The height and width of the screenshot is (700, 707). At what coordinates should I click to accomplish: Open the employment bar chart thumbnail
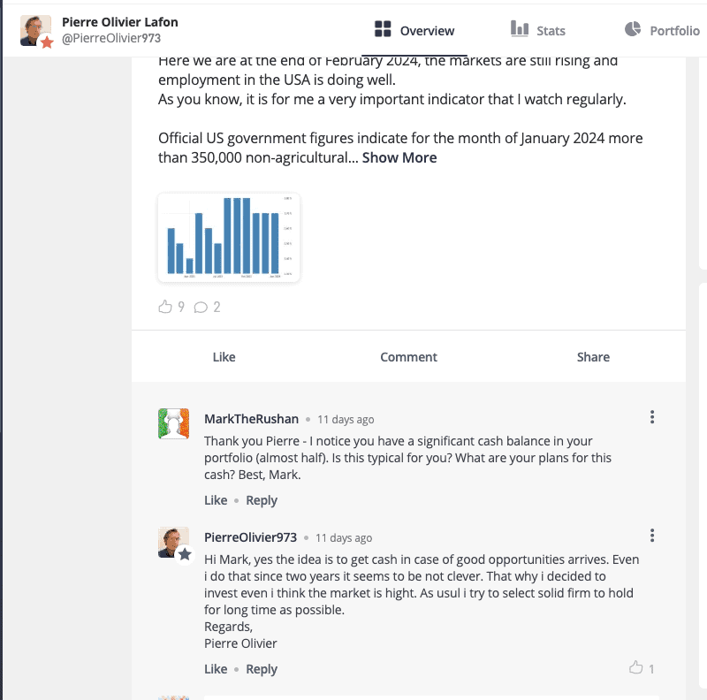(x=229, y=238)
